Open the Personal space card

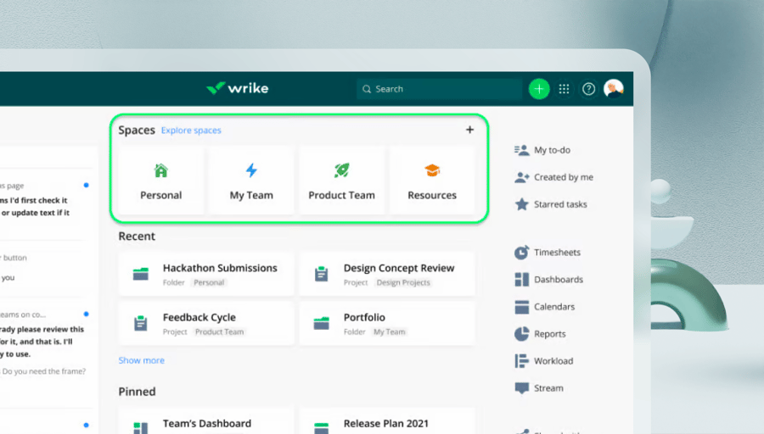pos(160,181)
